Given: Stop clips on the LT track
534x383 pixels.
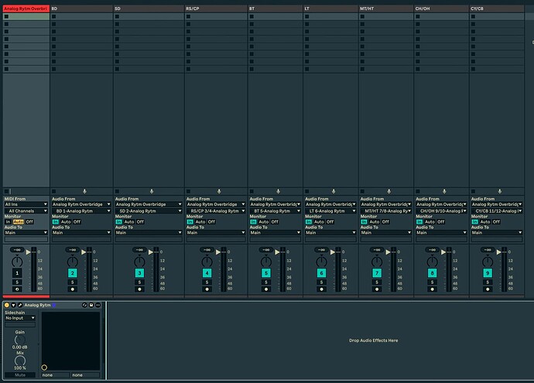Looking at the screenshot, I should (306, 191).
